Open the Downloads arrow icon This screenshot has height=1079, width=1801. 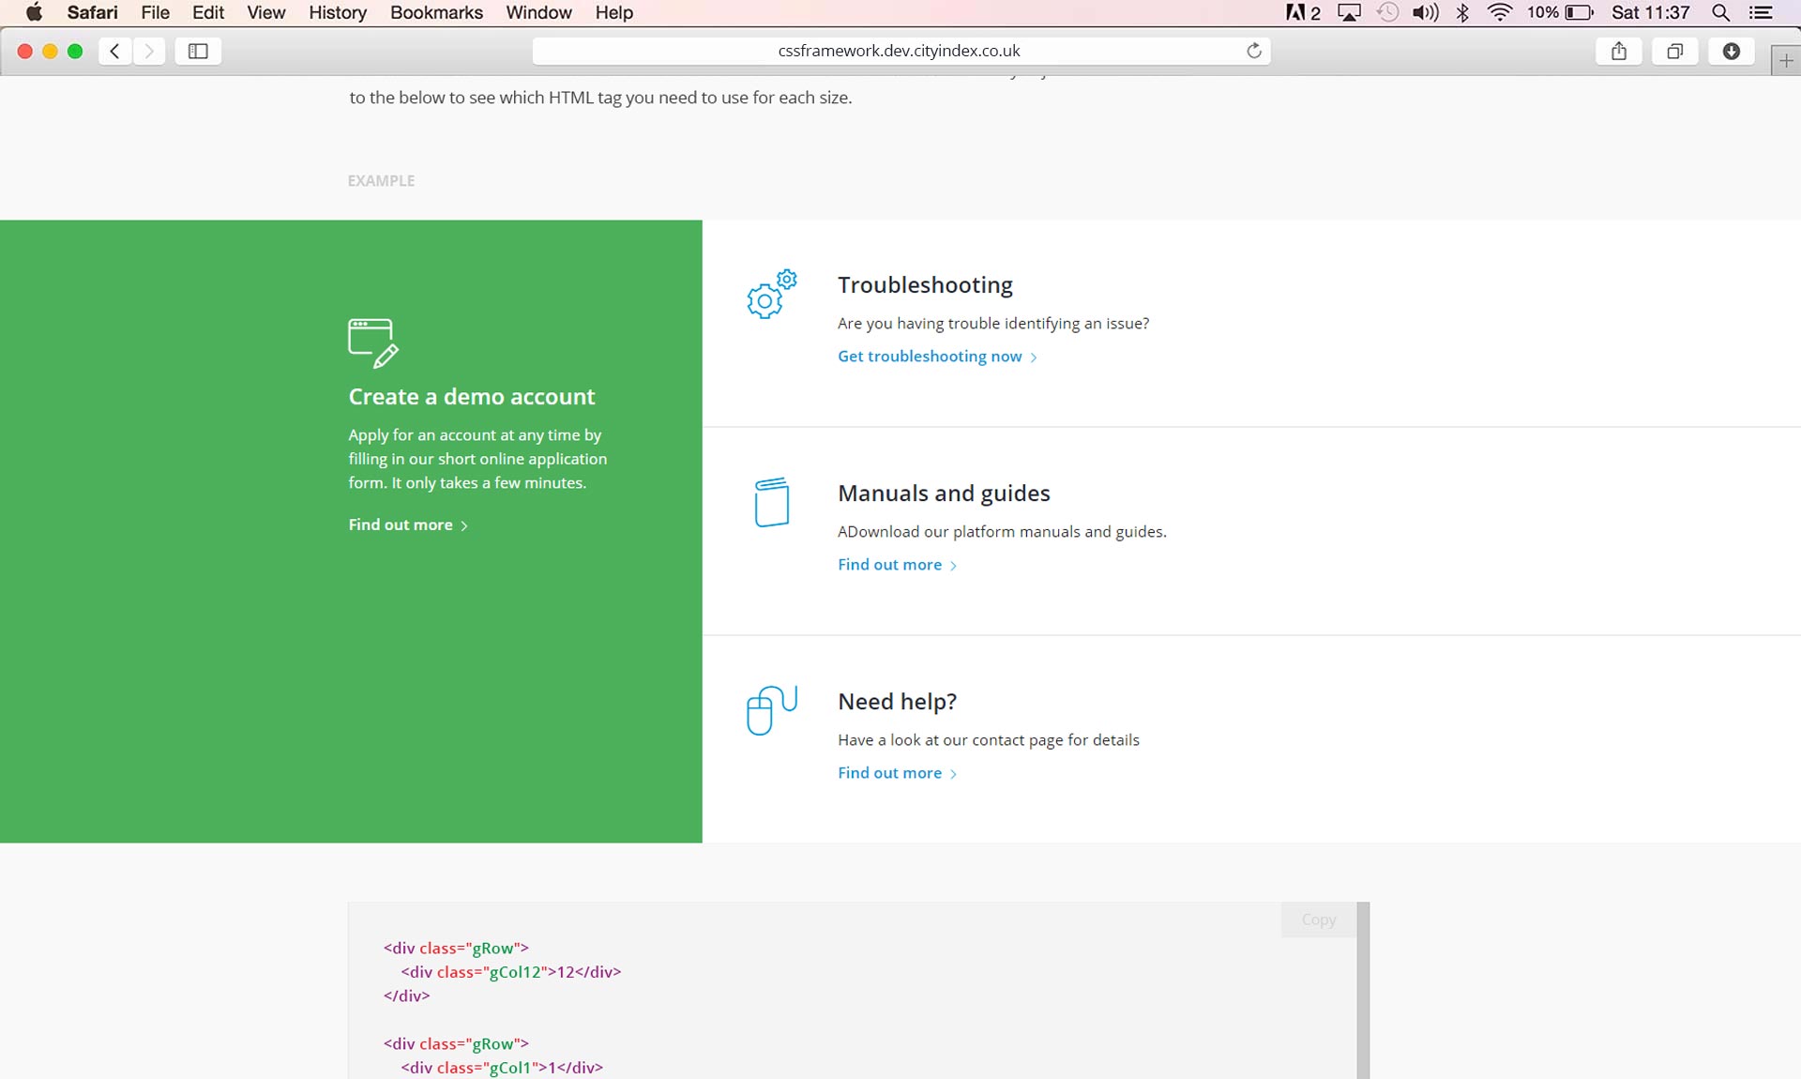click(x=1731, y=51)
